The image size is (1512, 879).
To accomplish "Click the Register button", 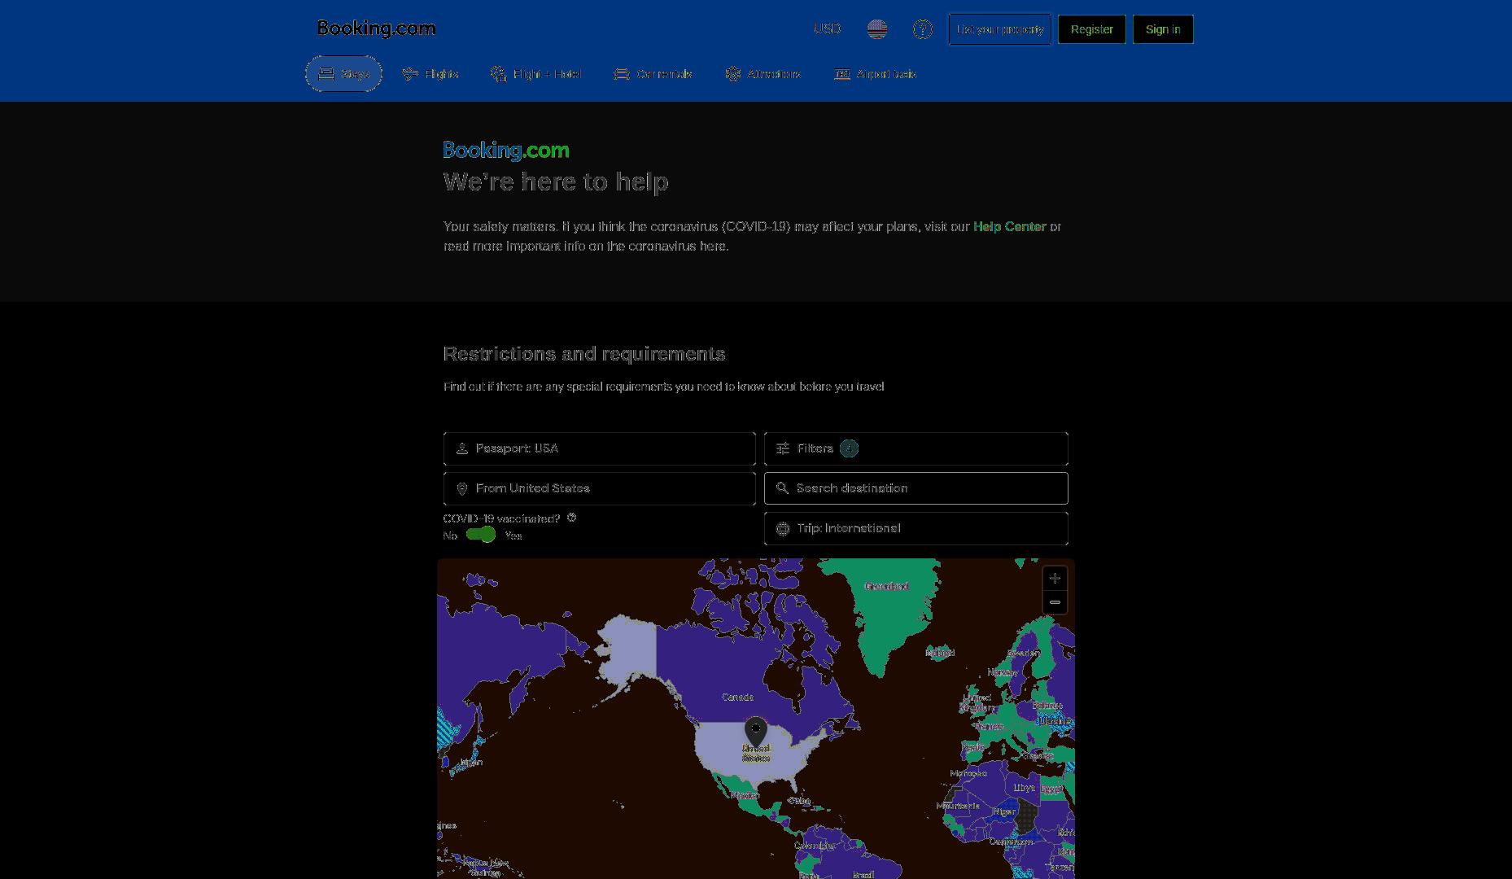I will pyautogui.click(x=1091, y=29).
